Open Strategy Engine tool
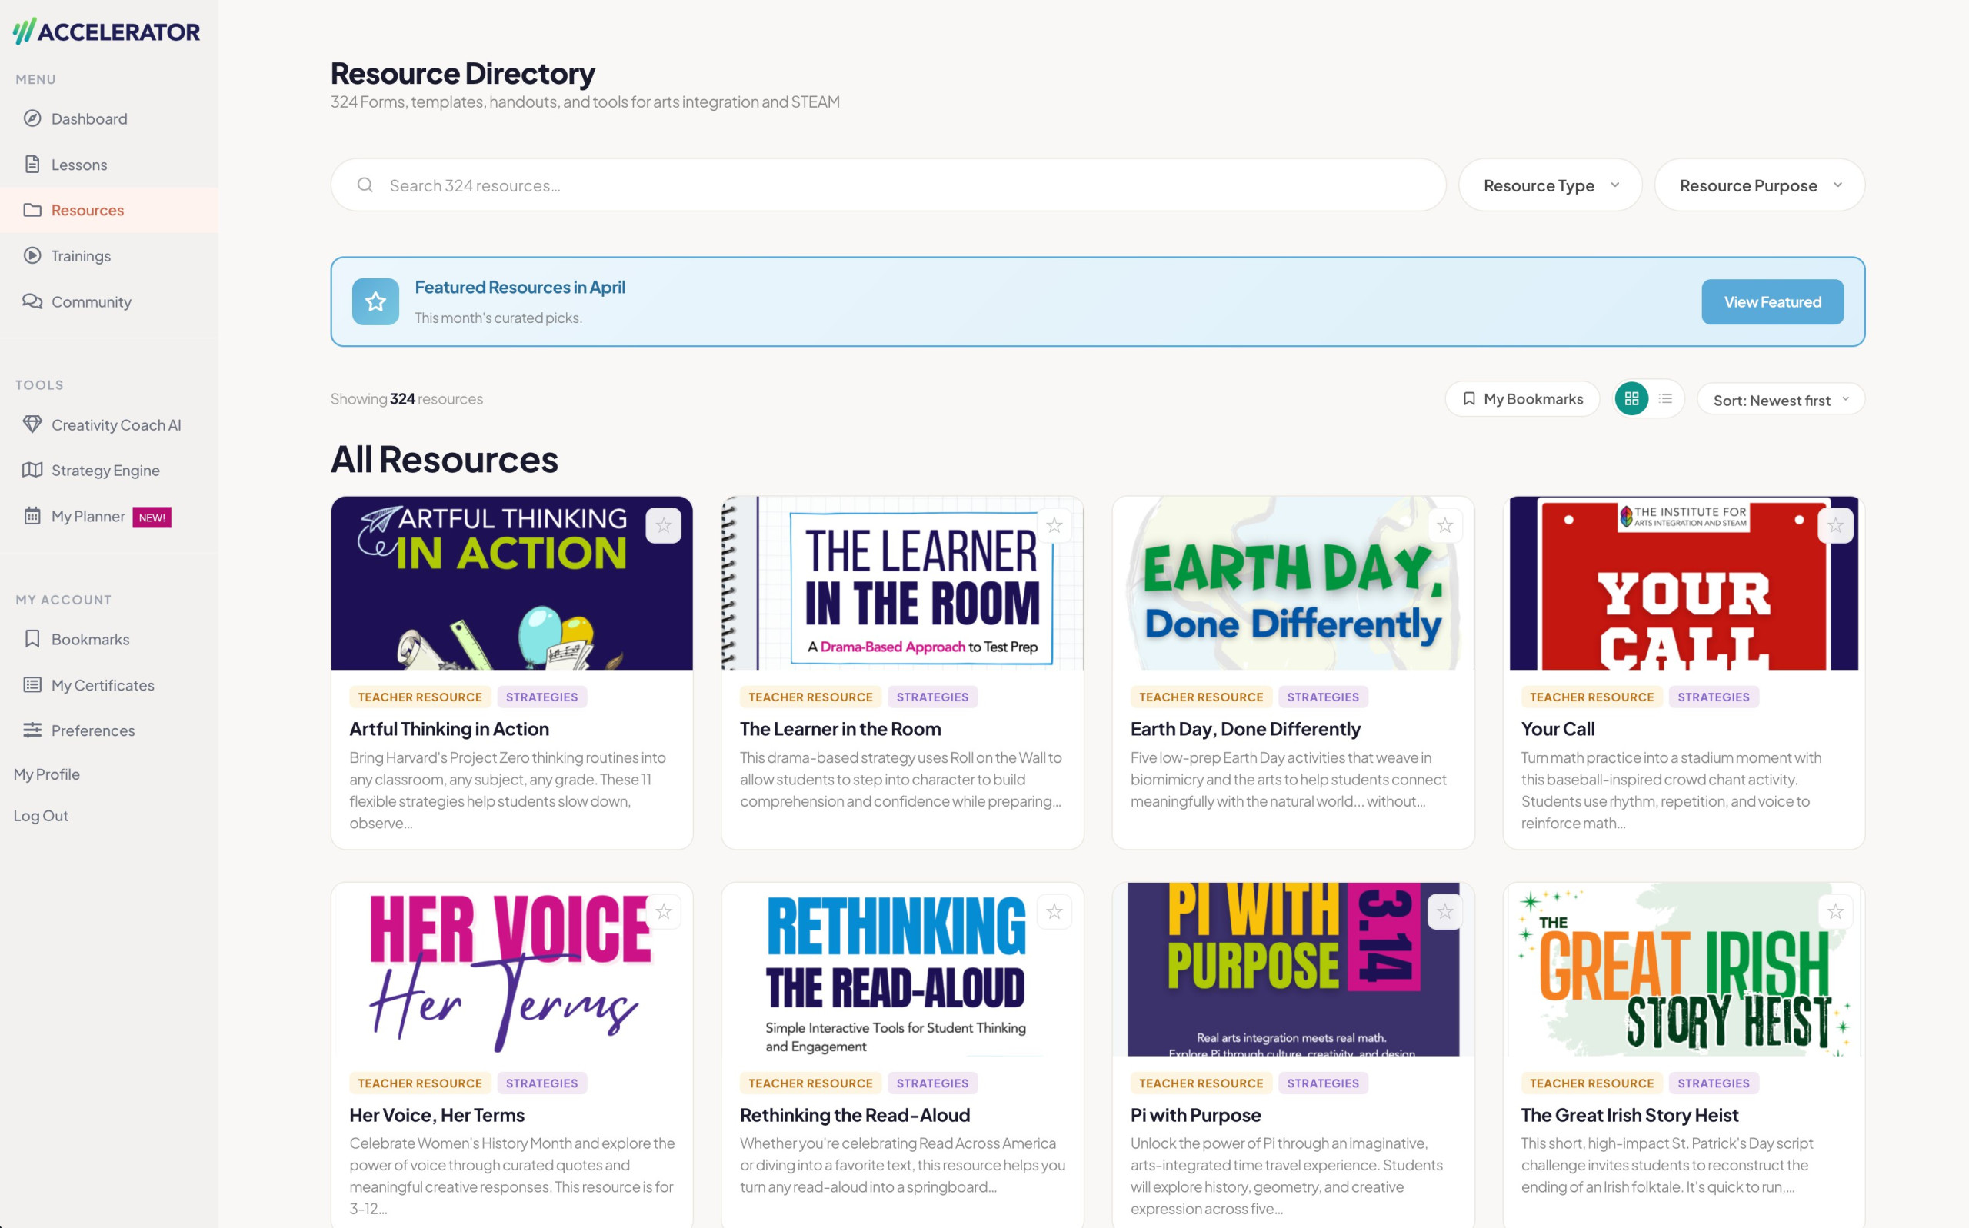 click(109, 471)
